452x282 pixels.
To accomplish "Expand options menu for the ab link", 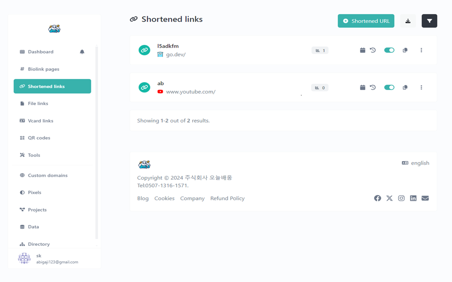I will click(421, 87).
